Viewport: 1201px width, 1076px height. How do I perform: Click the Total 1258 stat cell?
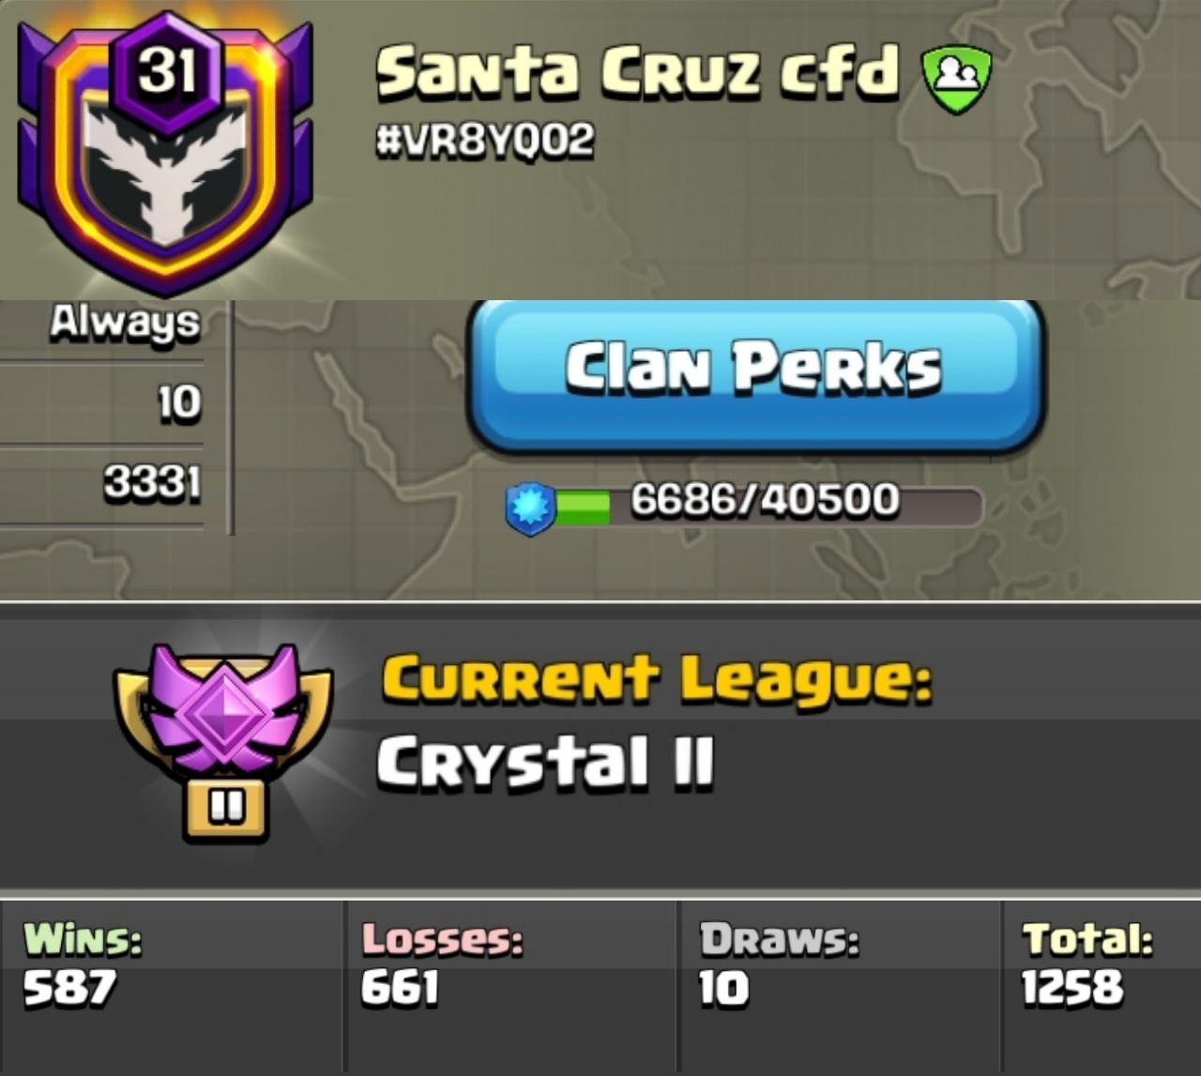click(1102, 985)
